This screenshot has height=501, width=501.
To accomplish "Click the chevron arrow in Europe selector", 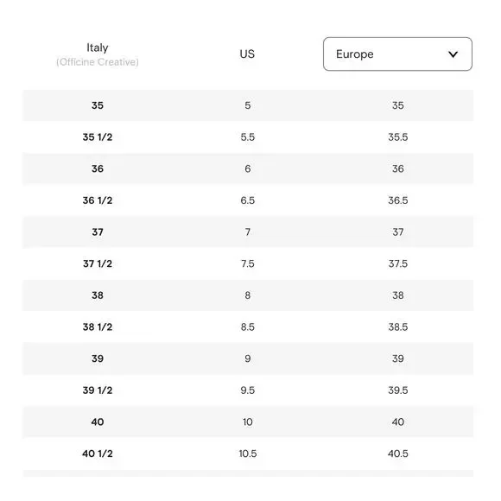I will click(x=453, y=54).
